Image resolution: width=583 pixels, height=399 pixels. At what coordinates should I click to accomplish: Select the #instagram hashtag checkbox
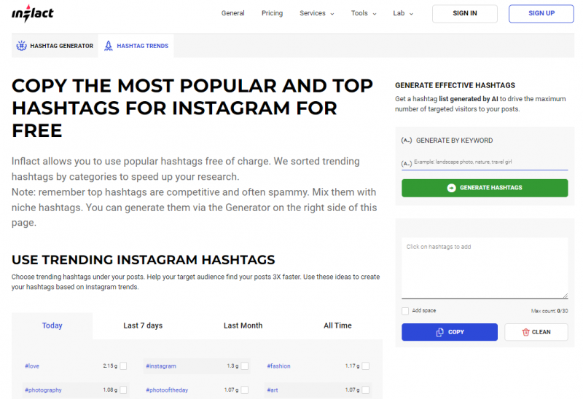pyautogui.click(x=245, y=366)
